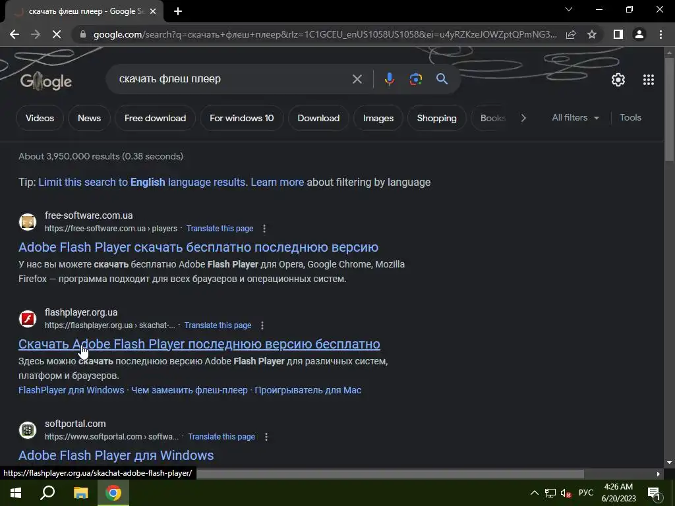Open tab search dropdown arrow
The width and height of the screenshot is (675, 506).
[569, 9]
